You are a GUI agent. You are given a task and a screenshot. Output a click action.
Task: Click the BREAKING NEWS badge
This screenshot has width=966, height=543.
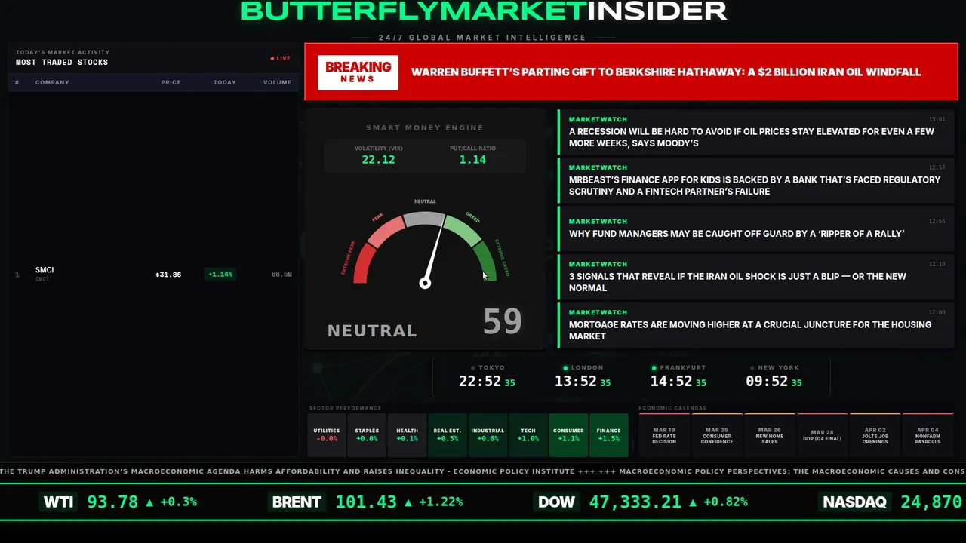[358, 72]
